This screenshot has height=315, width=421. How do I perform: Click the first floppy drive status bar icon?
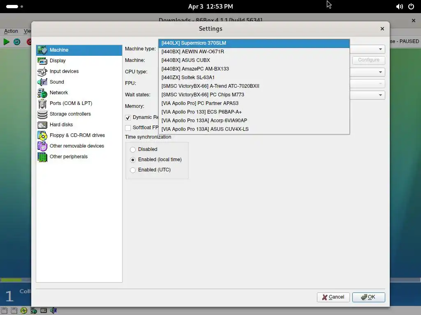pos(4,310)
